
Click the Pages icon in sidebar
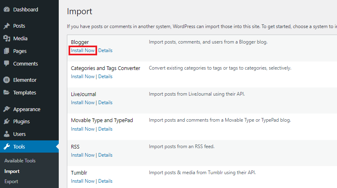[x=7, y=51]
